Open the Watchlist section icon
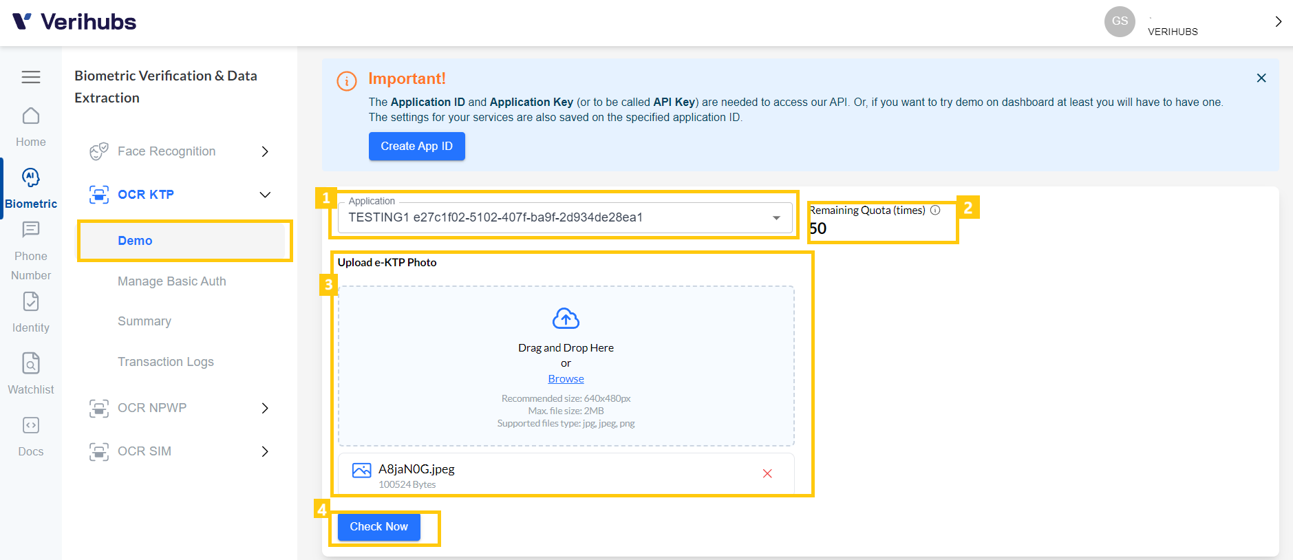Screen dimensions: 1293x560 point(31,363)
